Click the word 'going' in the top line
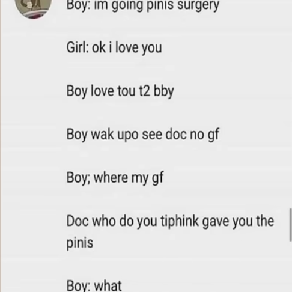The image size is (292, 292). tap(127, 5)
